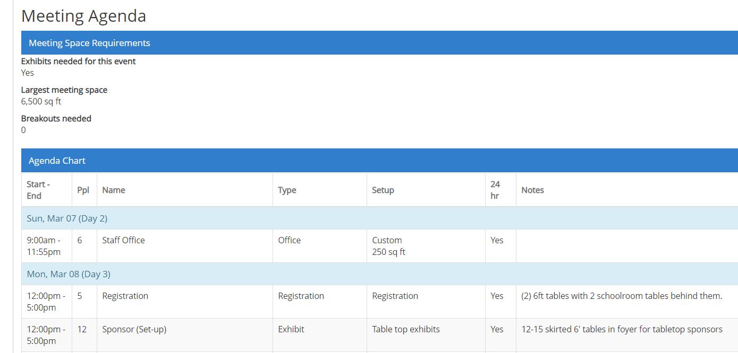Click the Exhibit type cell
This screenshot has height=353, width=738.
point(291,329)
